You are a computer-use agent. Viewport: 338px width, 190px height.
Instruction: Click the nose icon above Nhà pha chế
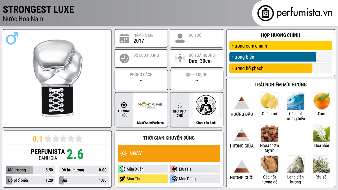point(179,105)
